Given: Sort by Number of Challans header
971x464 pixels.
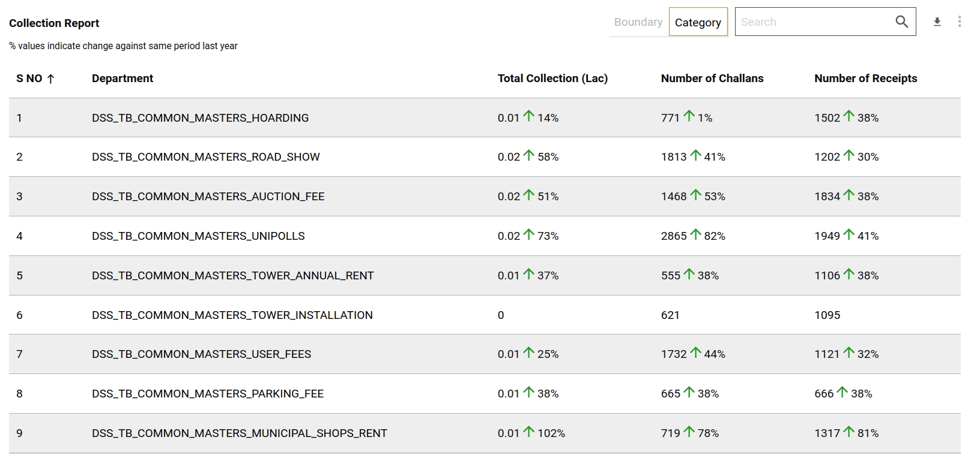Looking at the screenshot, I should click(712, 79).
